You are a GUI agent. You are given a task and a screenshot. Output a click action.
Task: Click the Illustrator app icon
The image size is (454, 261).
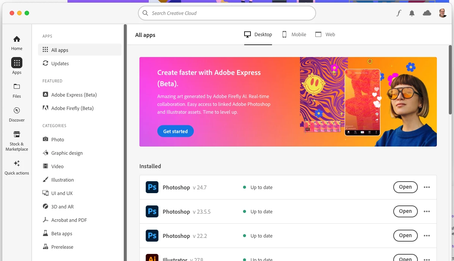point(152,258)
